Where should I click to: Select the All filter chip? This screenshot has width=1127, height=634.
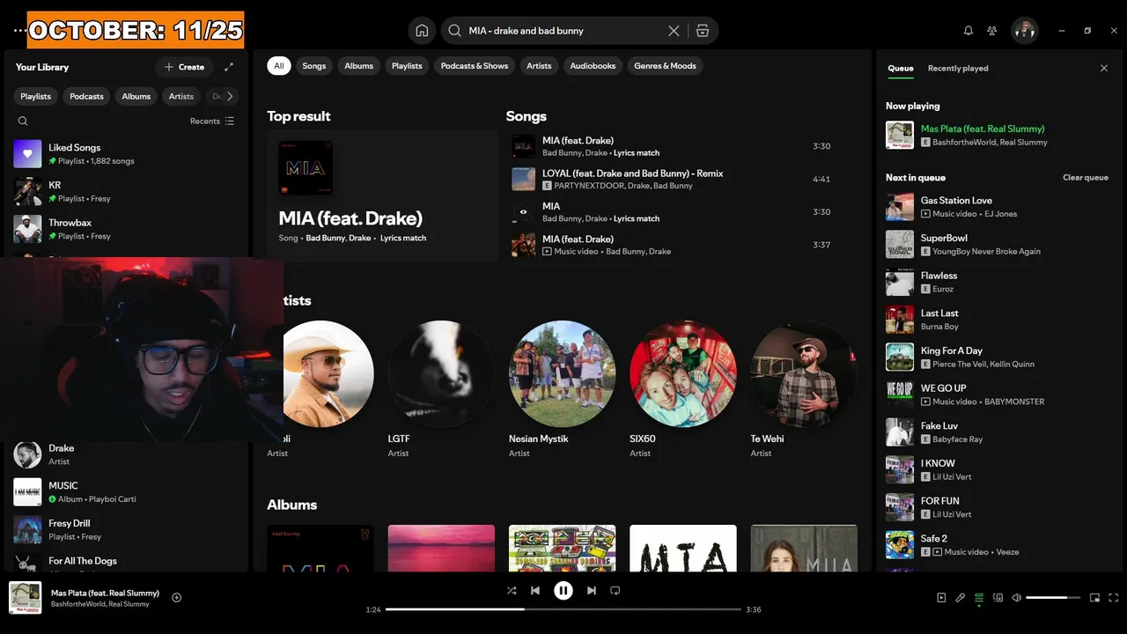(279, 66)
